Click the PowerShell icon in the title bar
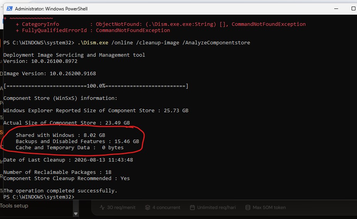 (10, 8)
